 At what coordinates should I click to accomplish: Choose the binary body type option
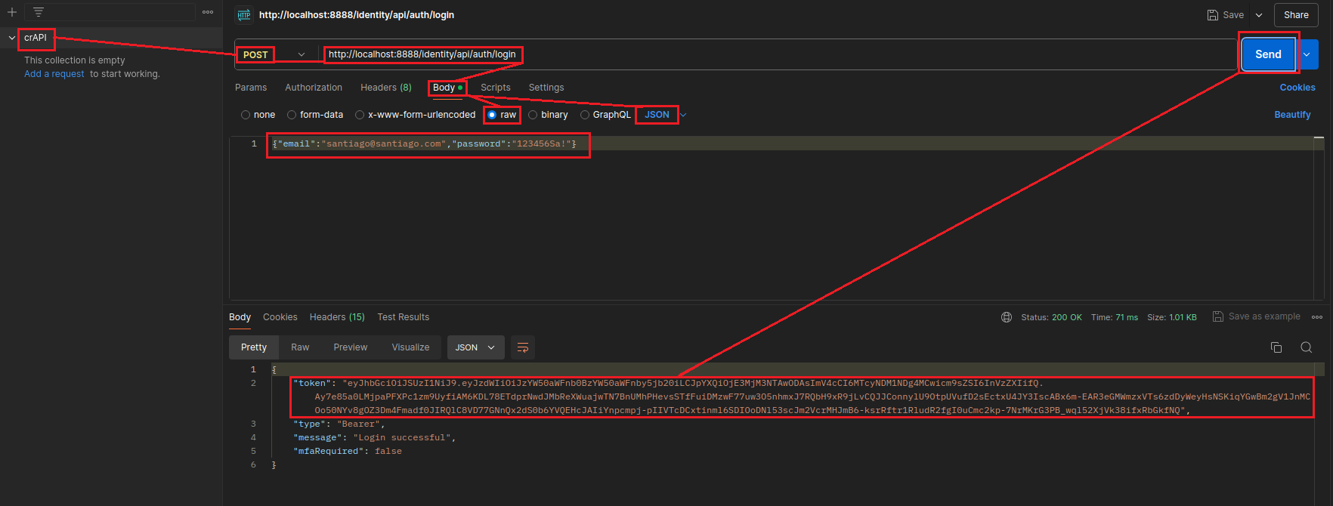coord(533,115)
